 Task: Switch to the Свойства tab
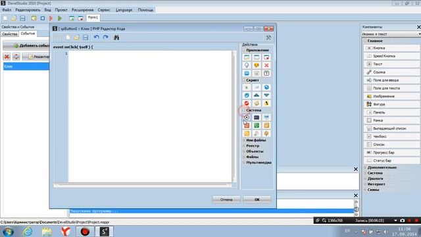pos(10,34)
